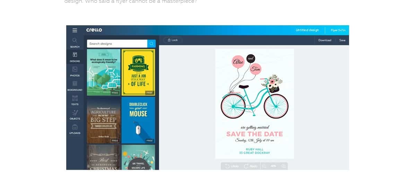Click the zoom out magnifier icon
Screen dimensions: 416x191
coord(265,166)
